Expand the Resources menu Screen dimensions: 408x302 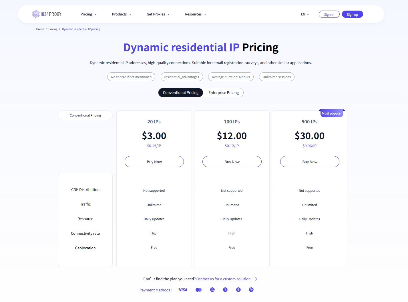click(196, 14)
